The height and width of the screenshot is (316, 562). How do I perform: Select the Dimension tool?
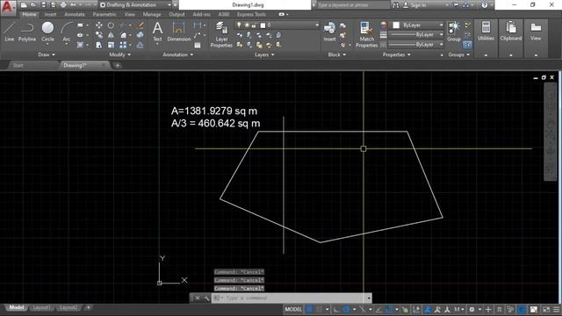pos(179,32)
